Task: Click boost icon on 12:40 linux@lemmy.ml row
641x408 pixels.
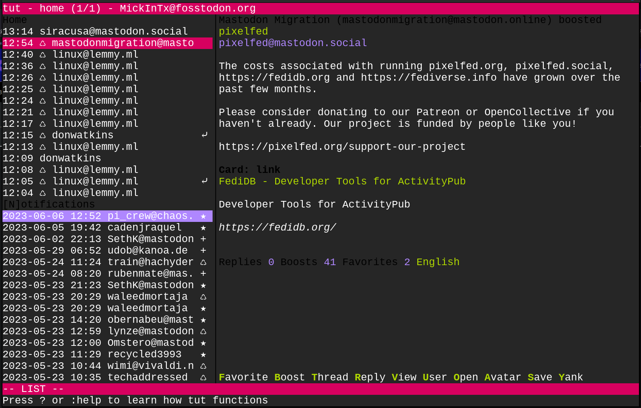Action: 43,55
